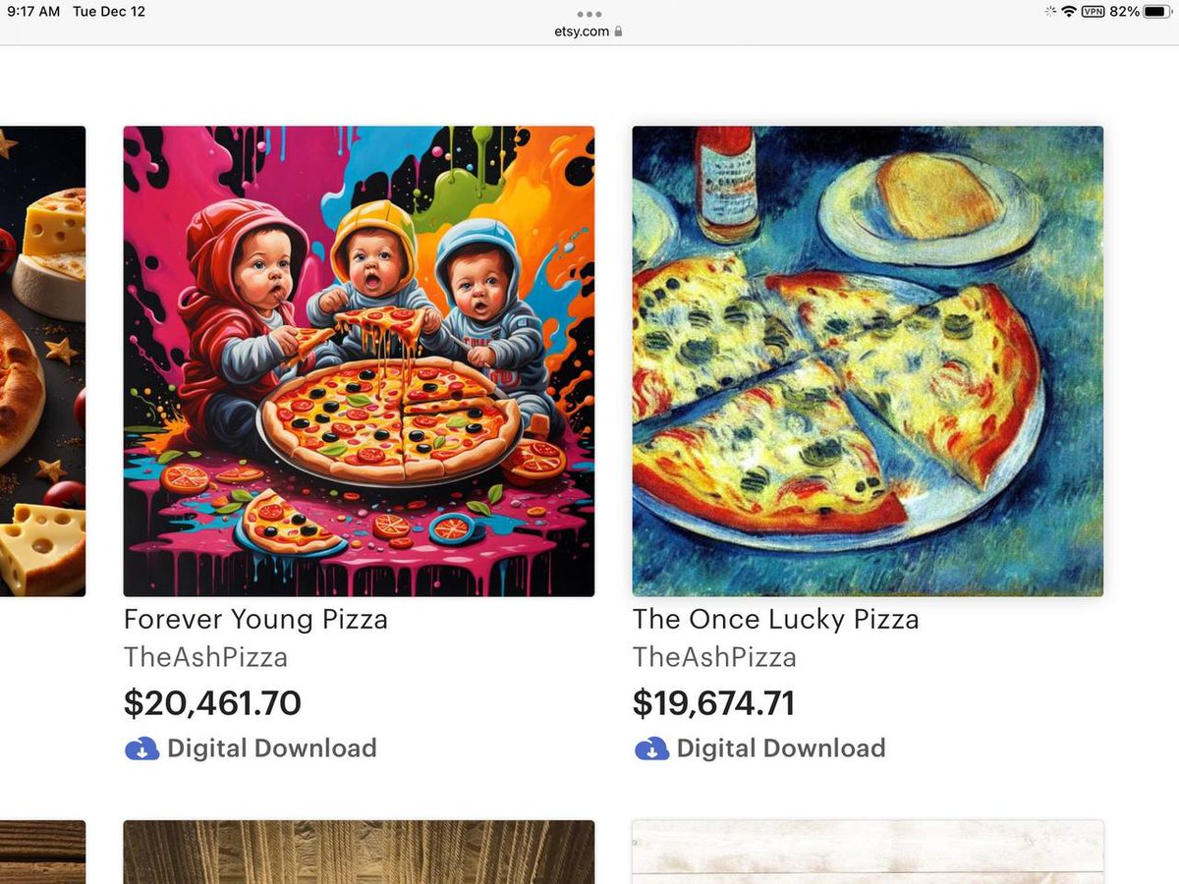Viewport: 1179px width, 884px height.
Task: Click the Forever Young Pizza title
Action: tap(255, 620)
